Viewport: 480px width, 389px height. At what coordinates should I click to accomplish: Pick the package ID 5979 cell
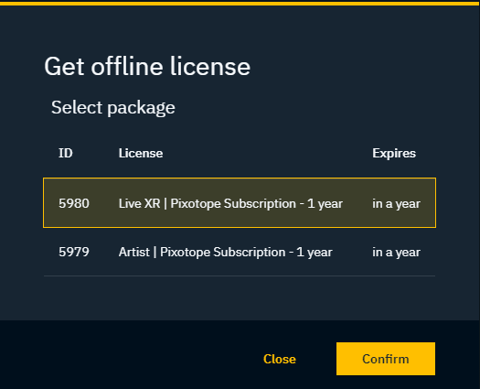(x=74, y=252)
